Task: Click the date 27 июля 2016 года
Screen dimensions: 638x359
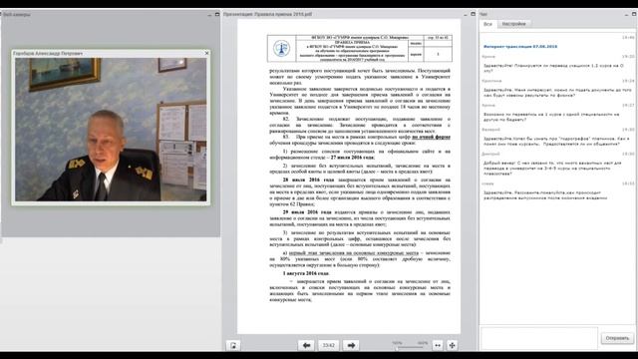Action: [352, 158]
